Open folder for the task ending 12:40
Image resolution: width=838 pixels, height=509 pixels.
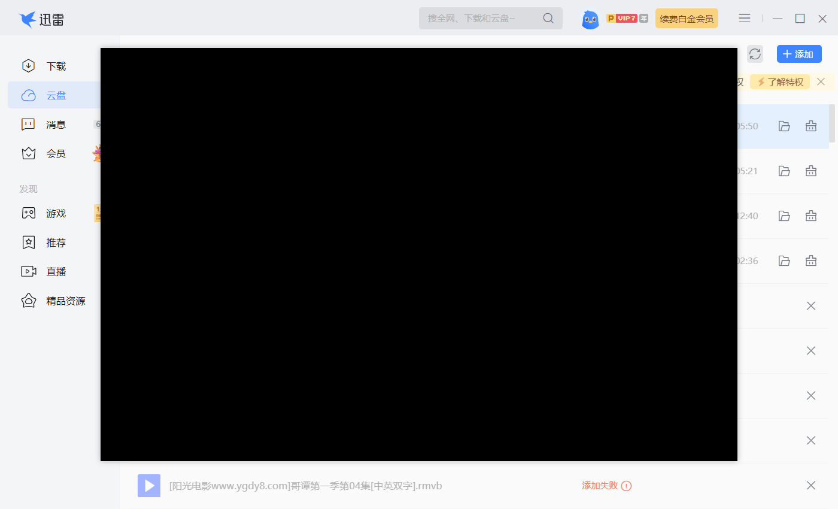(x=784, y=216)
